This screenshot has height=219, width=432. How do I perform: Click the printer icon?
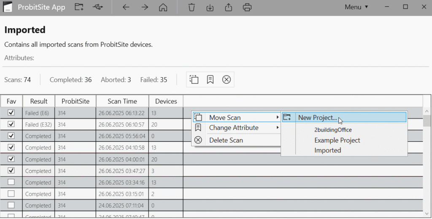[x=247, y=7]
